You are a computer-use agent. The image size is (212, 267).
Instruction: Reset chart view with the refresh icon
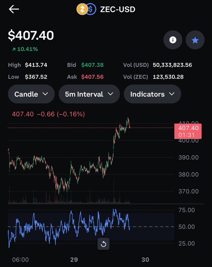pyautogui.click(x=103, y=244)
